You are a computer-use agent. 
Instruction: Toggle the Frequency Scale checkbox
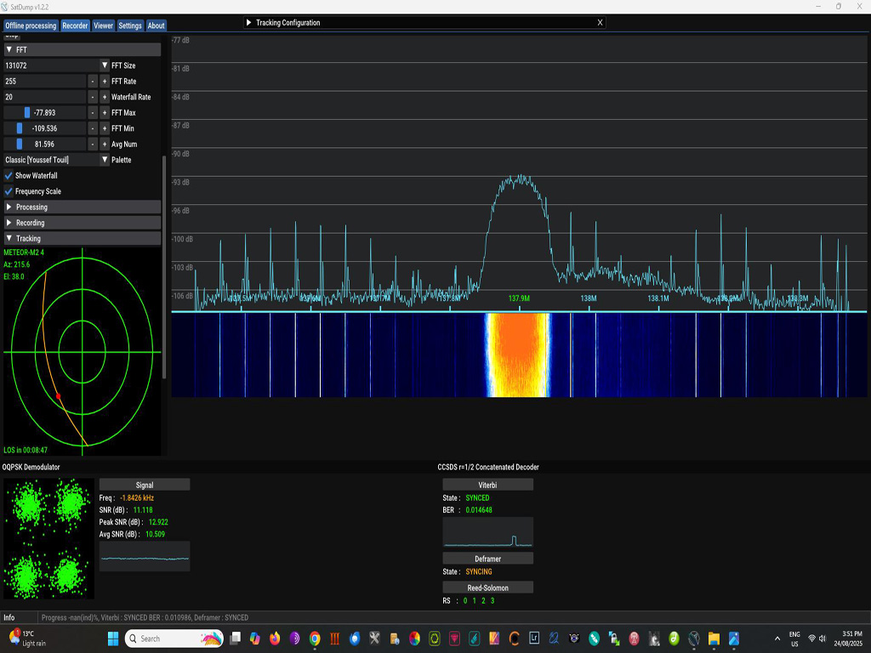tap(9, 191)
